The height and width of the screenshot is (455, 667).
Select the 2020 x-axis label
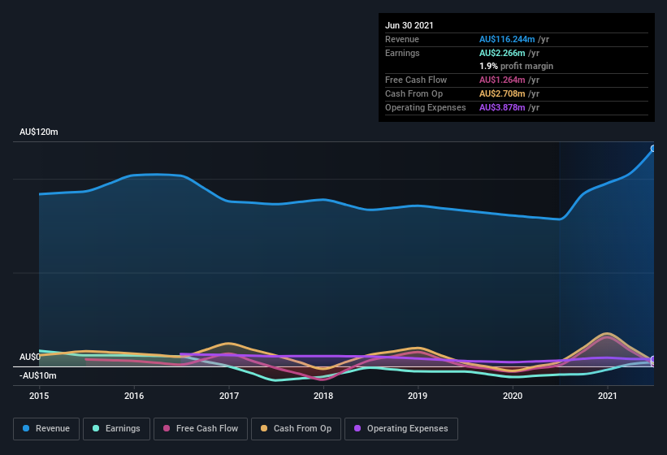tap(513, 396)
